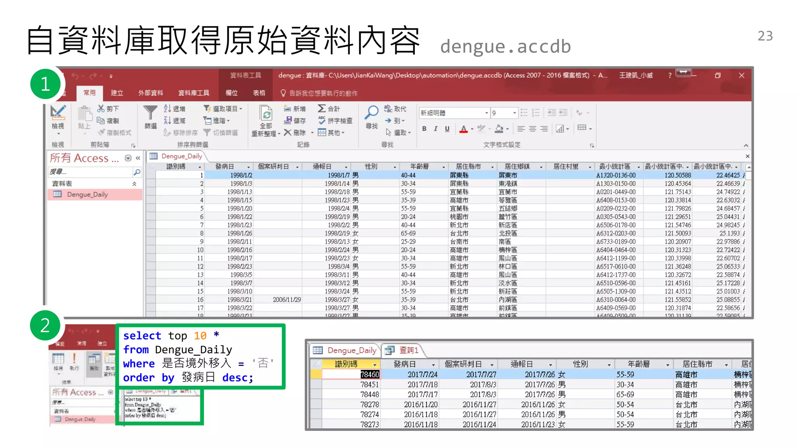797x448 pixels.
Task: Switch to the 資料庫工具 ribbon tab
Action: pos(193,93)
